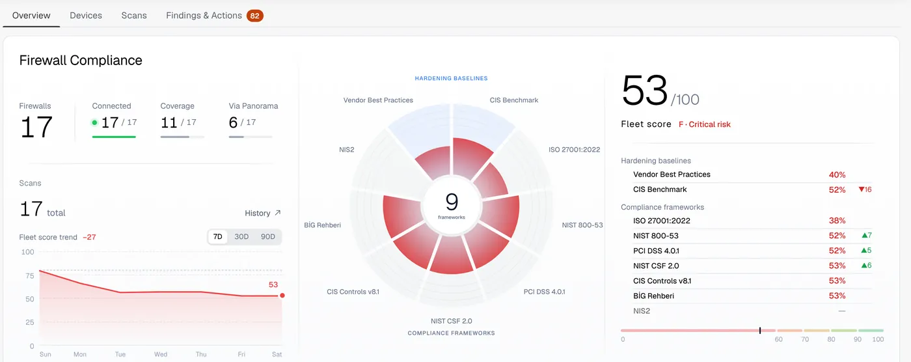Open the Devices tab

tap(86, 15)
